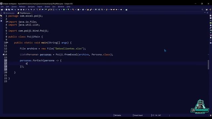The width and height of the screenshot is (212, 119).
Task: Open the Window menu
Action: [x=61, y=7]
